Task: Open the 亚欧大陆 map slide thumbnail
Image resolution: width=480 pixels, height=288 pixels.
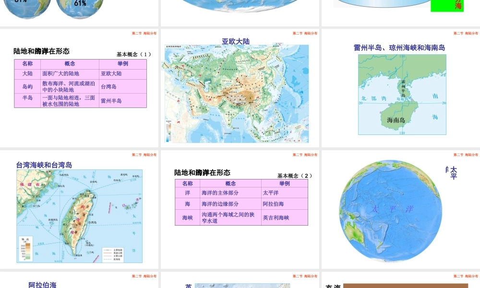Action: click(x=240, y=88)
